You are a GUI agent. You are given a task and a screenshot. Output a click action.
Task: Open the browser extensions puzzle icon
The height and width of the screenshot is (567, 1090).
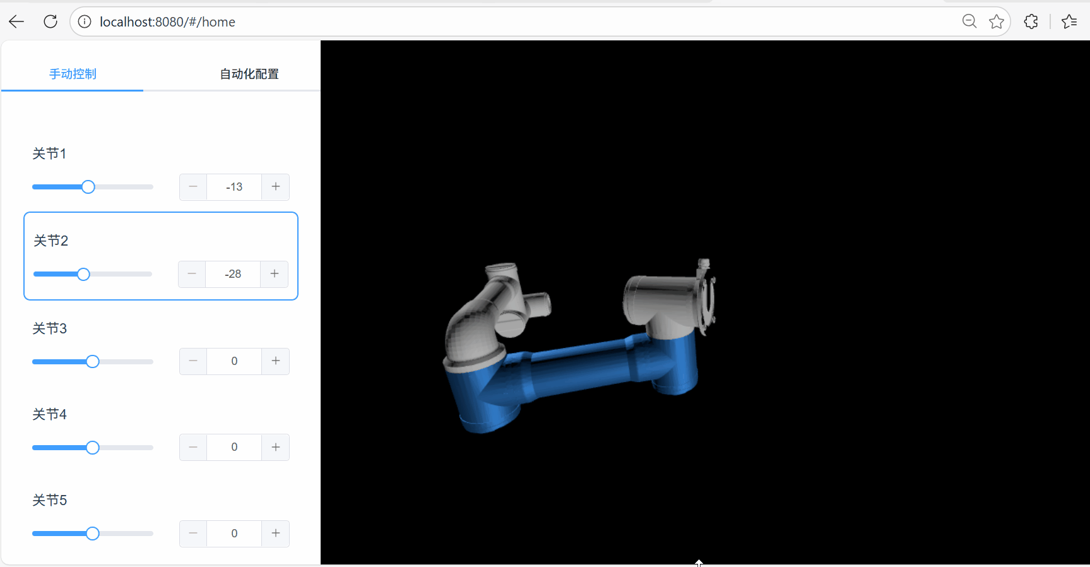click(1031, 21)
